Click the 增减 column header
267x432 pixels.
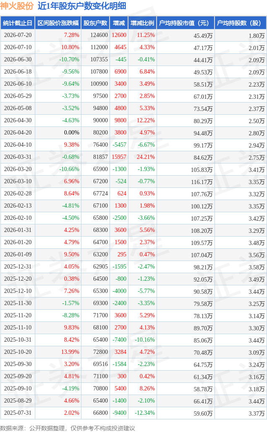click(x=119, y=23)
